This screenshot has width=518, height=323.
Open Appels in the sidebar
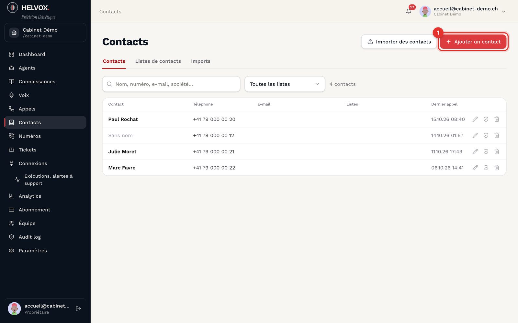click(x=45, y=109)
